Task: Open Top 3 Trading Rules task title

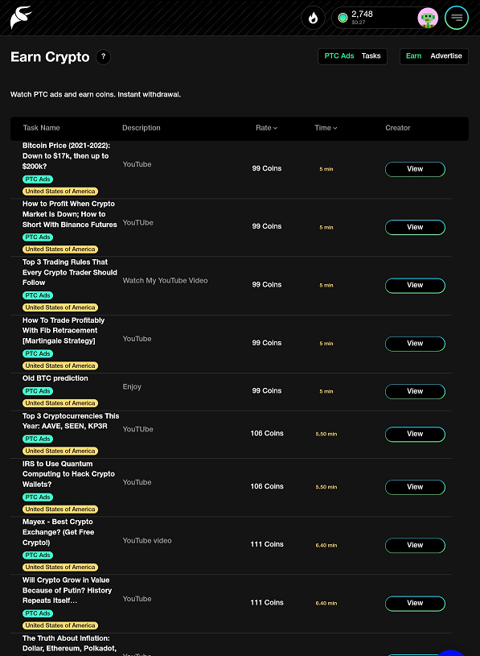Action: pos(70,272)
